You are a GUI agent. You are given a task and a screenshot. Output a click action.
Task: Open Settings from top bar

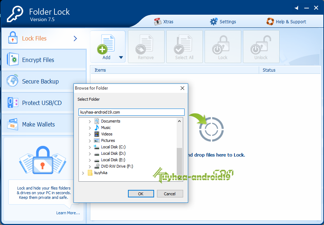[223, 22]
